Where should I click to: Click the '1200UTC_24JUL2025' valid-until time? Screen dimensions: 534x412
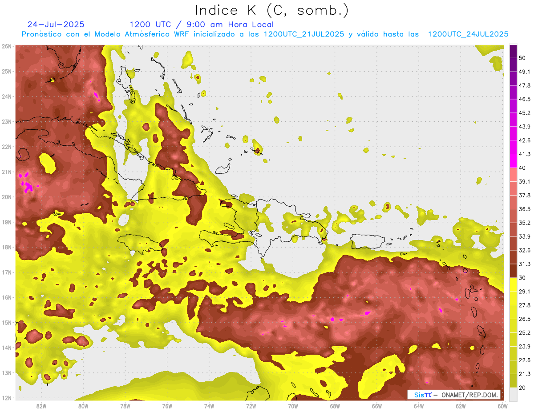tap(468, 34)
